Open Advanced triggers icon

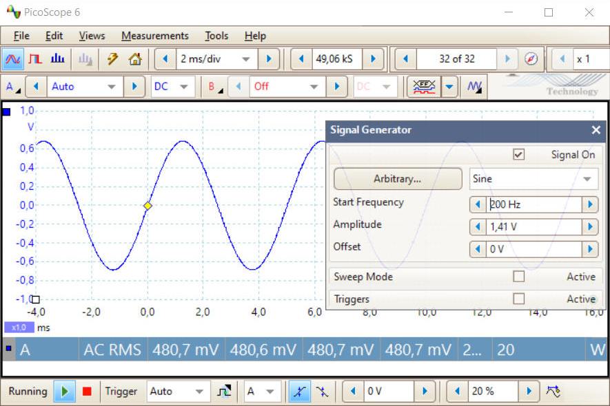224,392
